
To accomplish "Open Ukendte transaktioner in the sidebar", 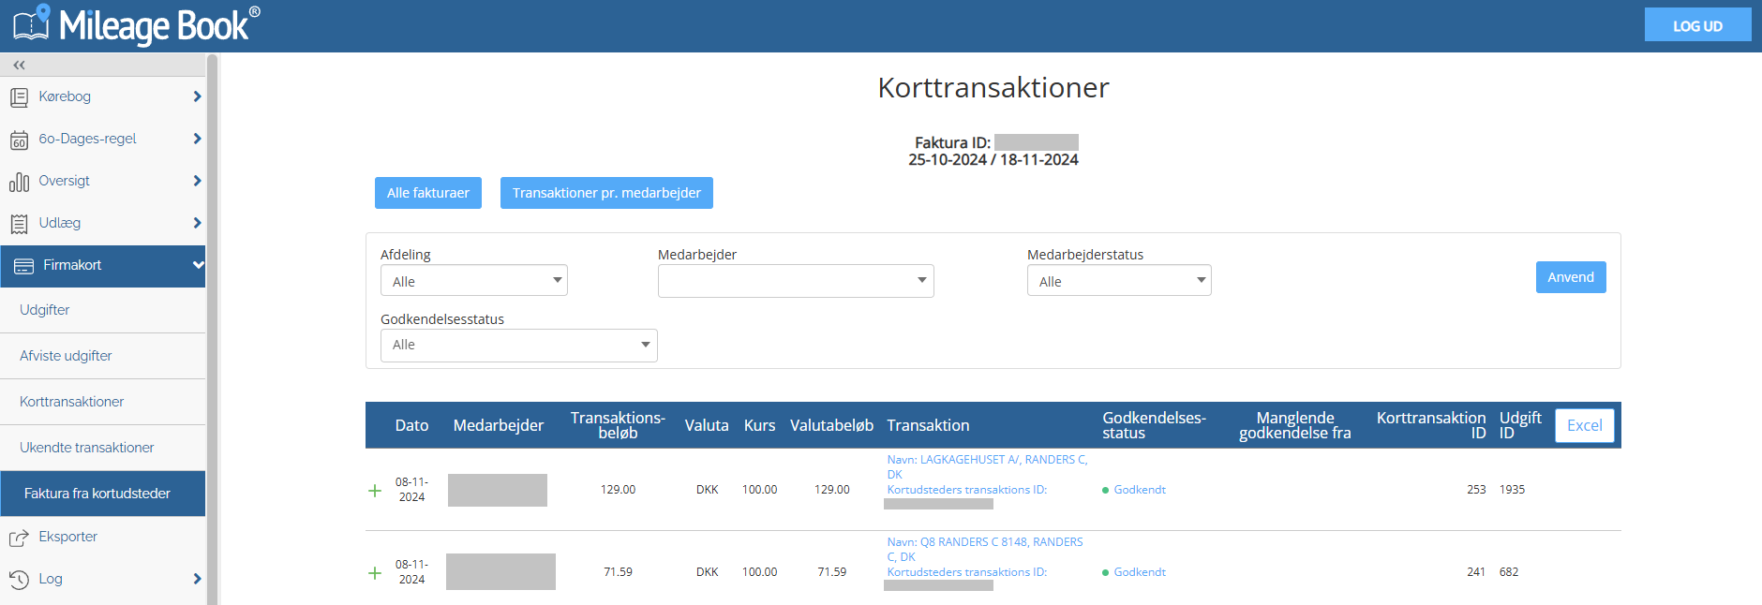I will pos(86,448).
